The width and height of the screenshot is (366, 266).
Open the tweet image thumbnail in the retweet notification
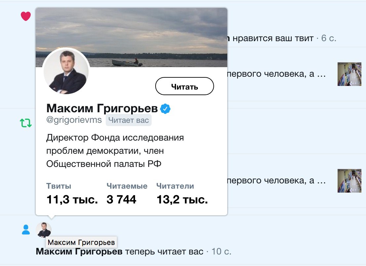point(349,181)
